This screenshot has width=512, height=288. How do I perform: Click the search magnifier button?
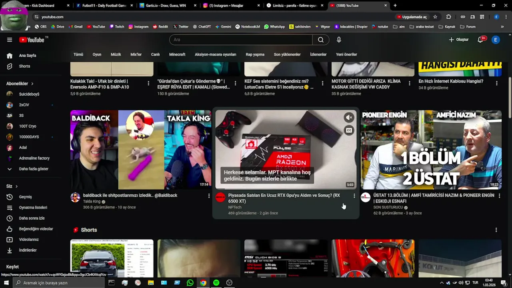(x=321, y=40)
